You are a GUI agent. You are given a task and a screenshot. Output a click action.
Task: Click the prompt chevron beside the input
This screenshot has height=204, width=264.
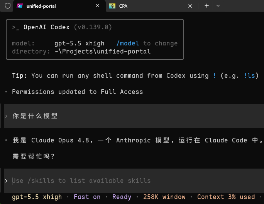coord(6,181)
